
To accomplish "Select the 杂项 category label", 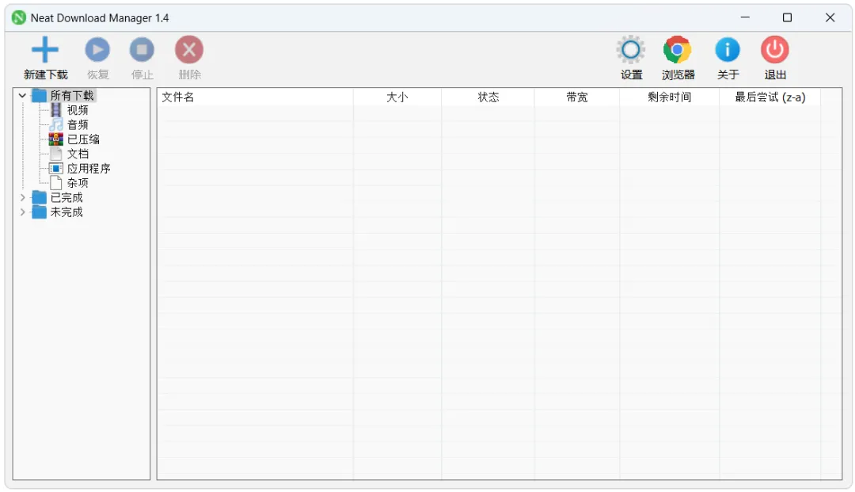I will pos(78,183).
